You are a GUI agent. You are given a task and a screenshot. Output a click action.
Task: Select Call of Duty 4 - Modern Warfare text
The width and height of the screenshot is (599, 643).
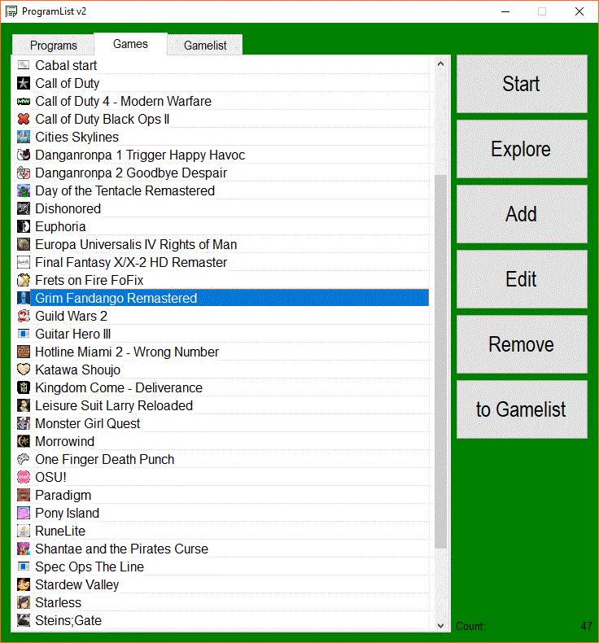[x=123, y=101]
